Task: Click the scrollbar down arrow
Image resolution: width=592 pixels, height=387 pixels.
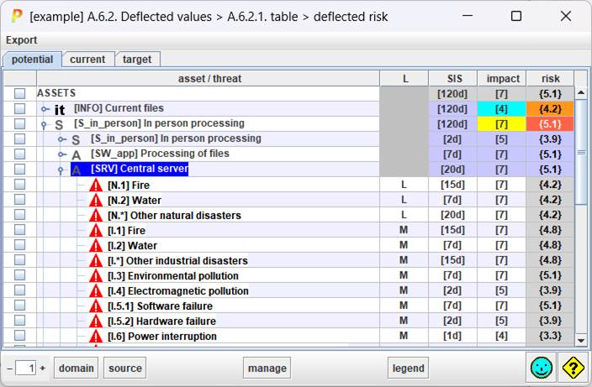Action: click(581, 341)
